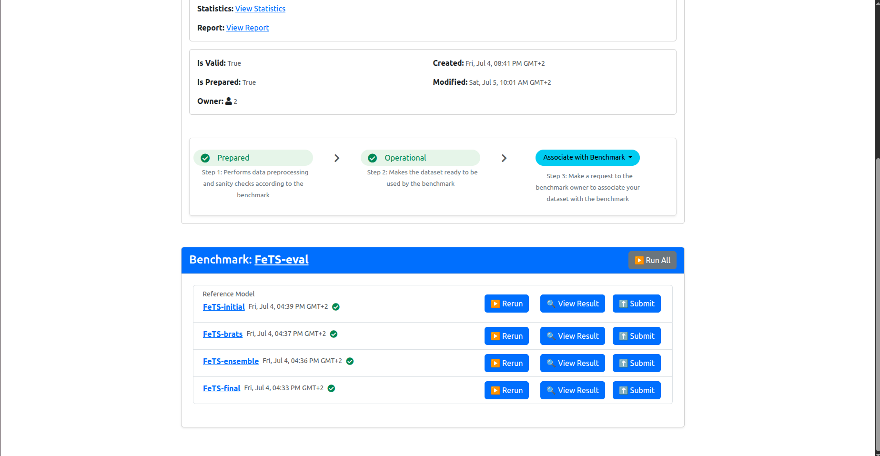Open the View Report link
This screenshot has height=456, width=880.
247,28
